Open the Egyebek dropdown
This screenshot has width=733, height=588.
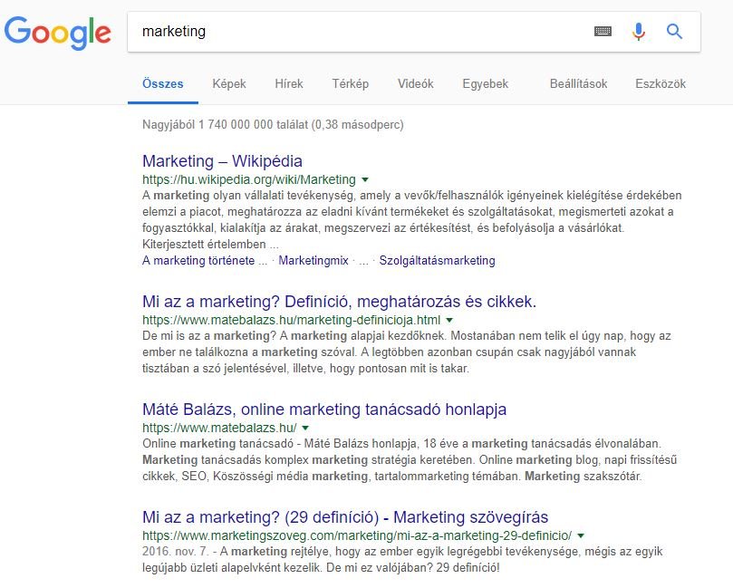click(486, 83)
